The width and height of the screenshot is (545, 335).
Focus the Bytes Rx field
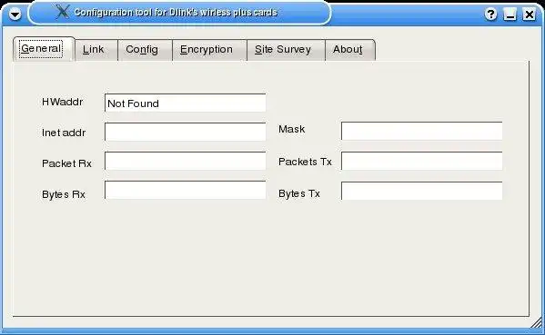[x=186, y=190]
